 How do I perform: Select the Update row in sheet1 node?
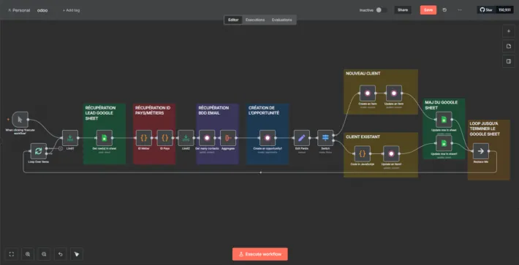444,143
